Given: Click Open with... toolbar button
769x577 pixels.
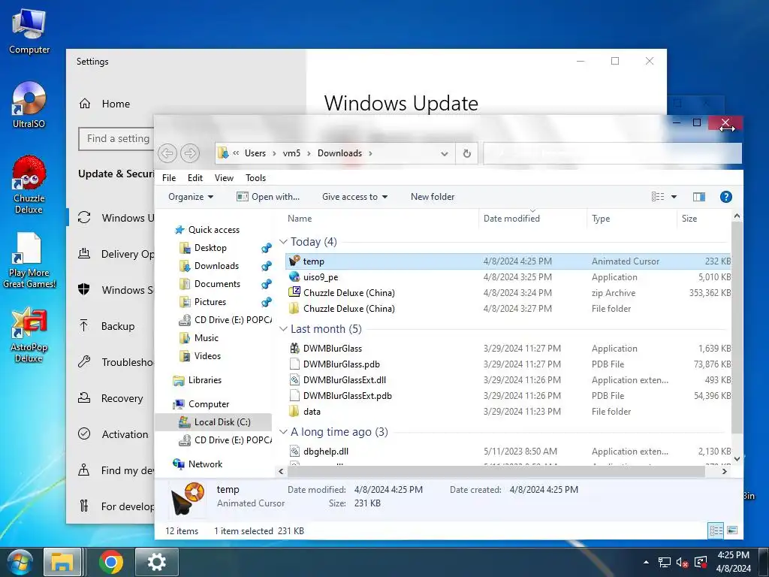Looking at the screenshot, I should tap(268, 197).
